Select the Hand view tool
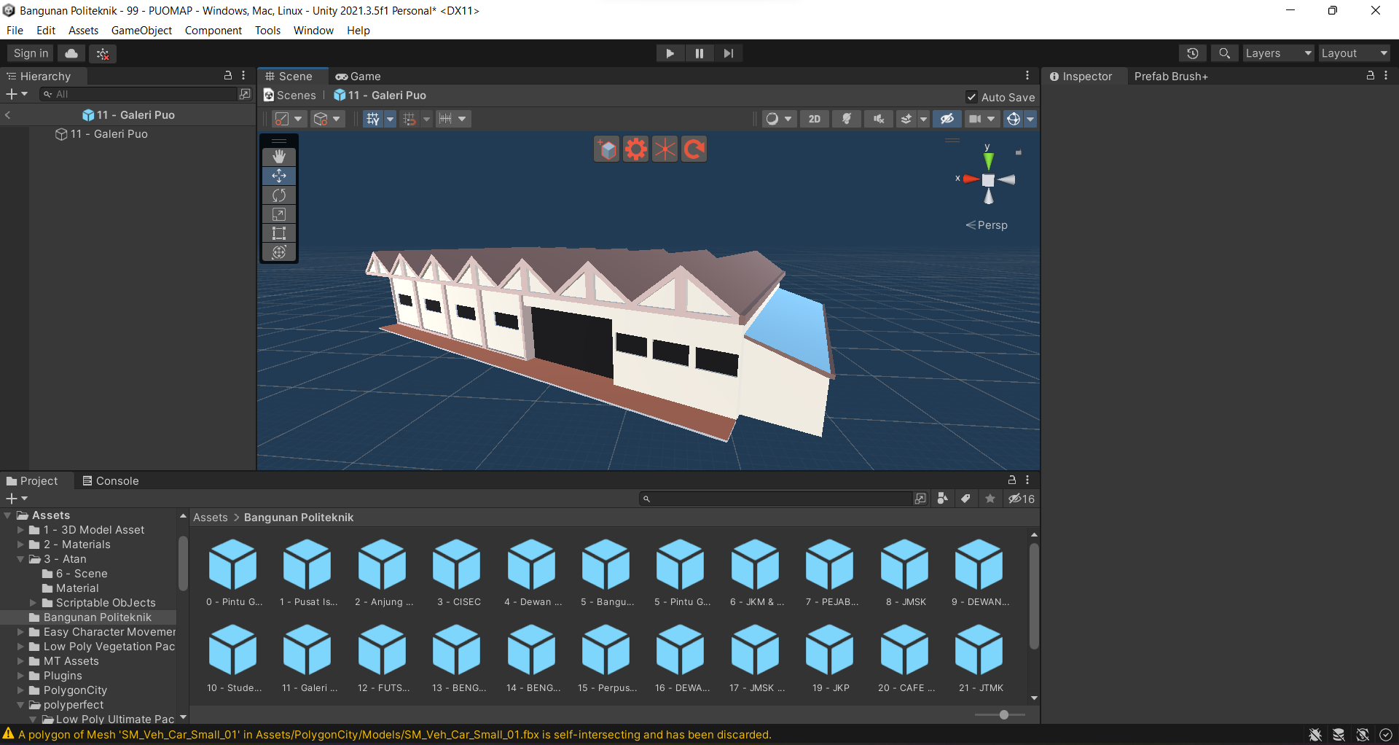The height and width of the screenshot is (745, 1399). pos(279,157)
